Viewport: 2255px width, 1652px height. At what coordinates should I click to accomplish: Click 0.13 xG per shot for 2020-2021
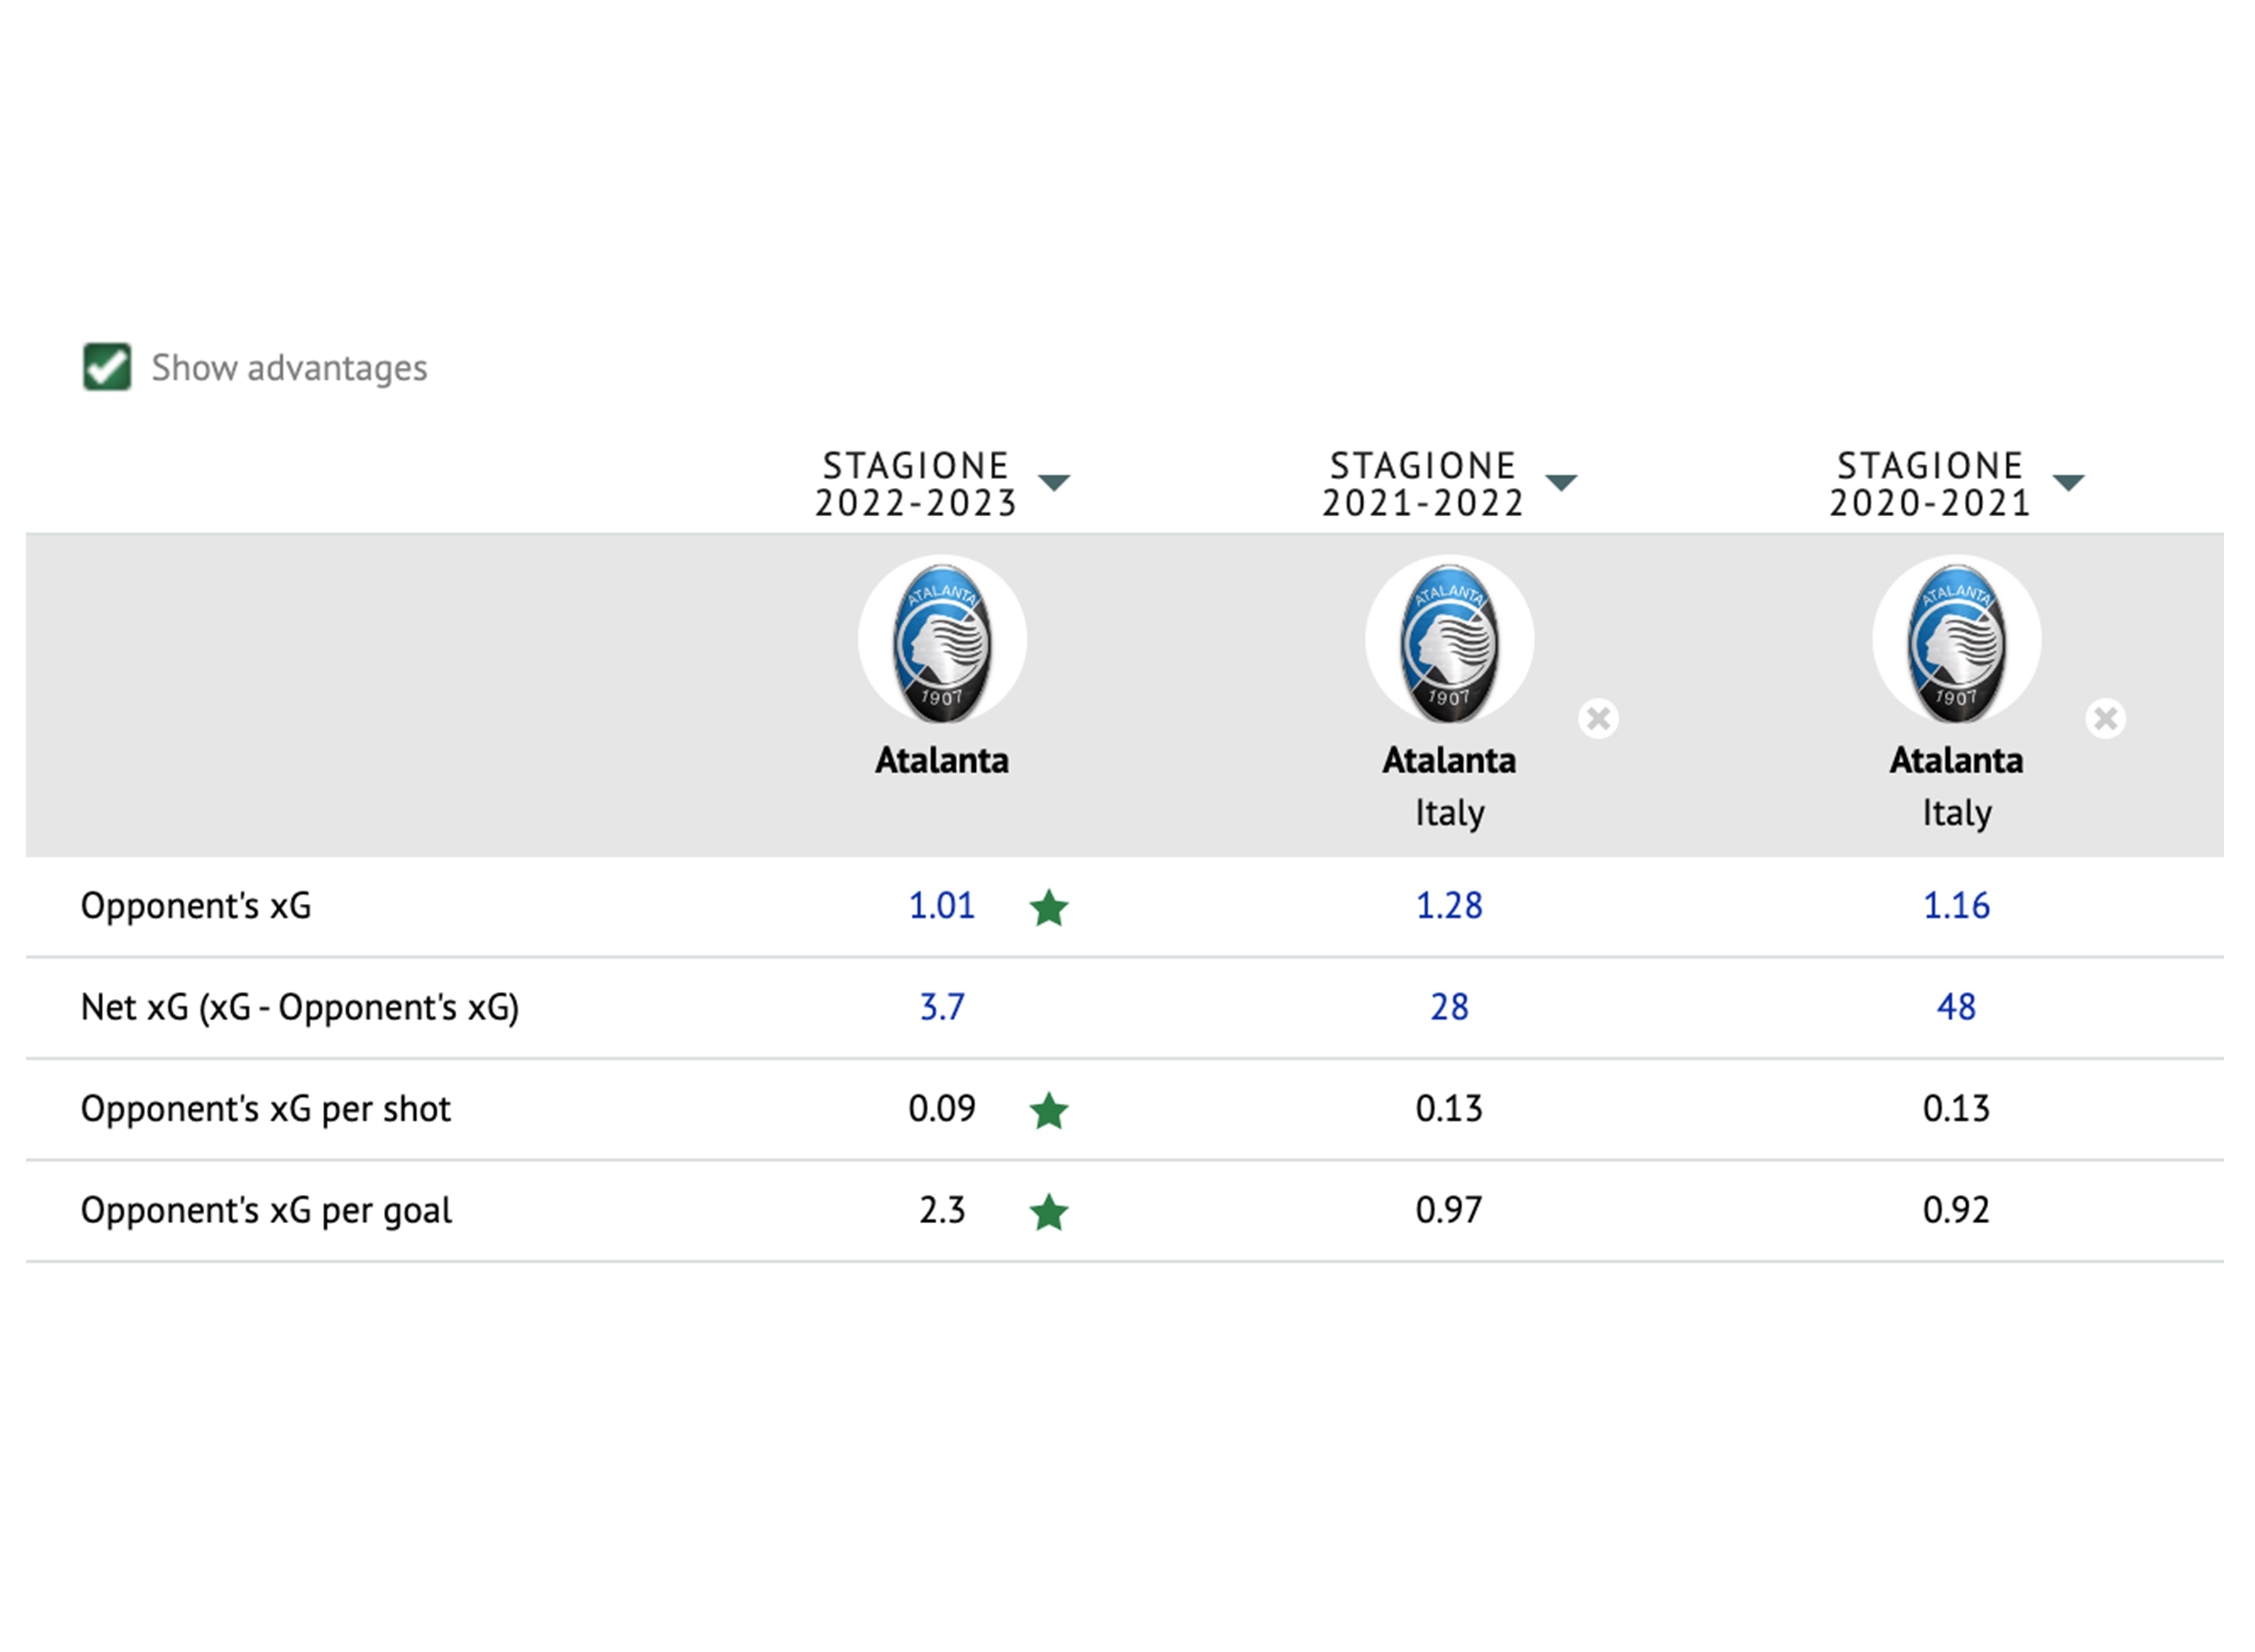[x=1956, y=1109]
